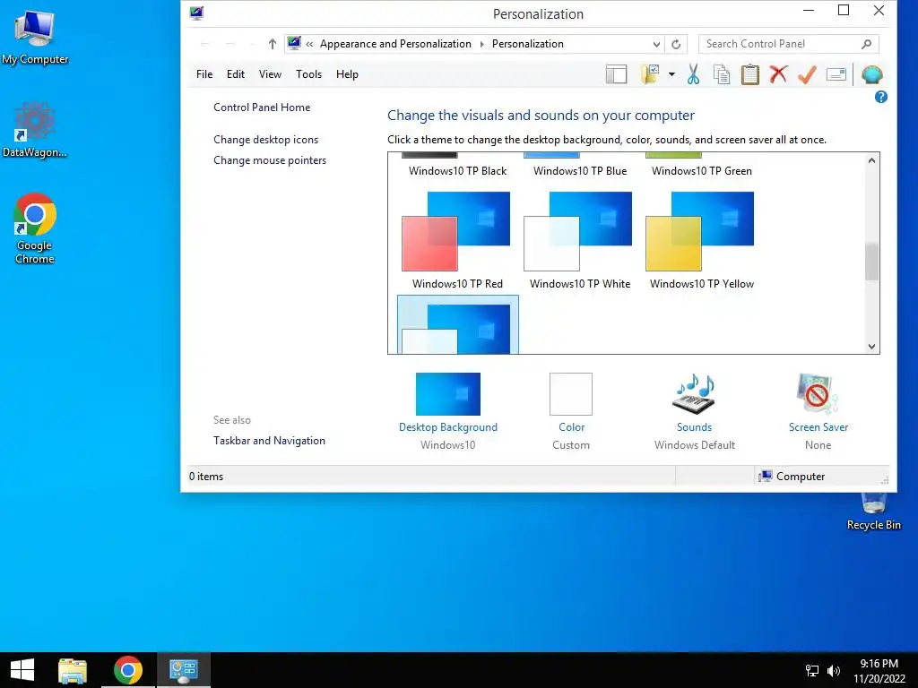Open File Explorer from taskbar
Image resolution: width=918 pixels, height=688 pixels.
(73, 670)
